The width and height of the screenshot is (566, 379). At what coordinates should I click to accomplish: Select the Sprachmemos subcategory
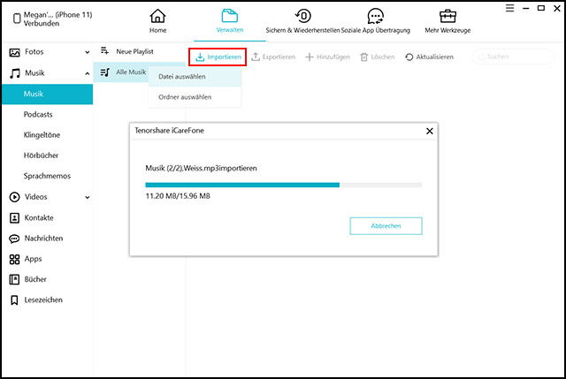(47, 177)
